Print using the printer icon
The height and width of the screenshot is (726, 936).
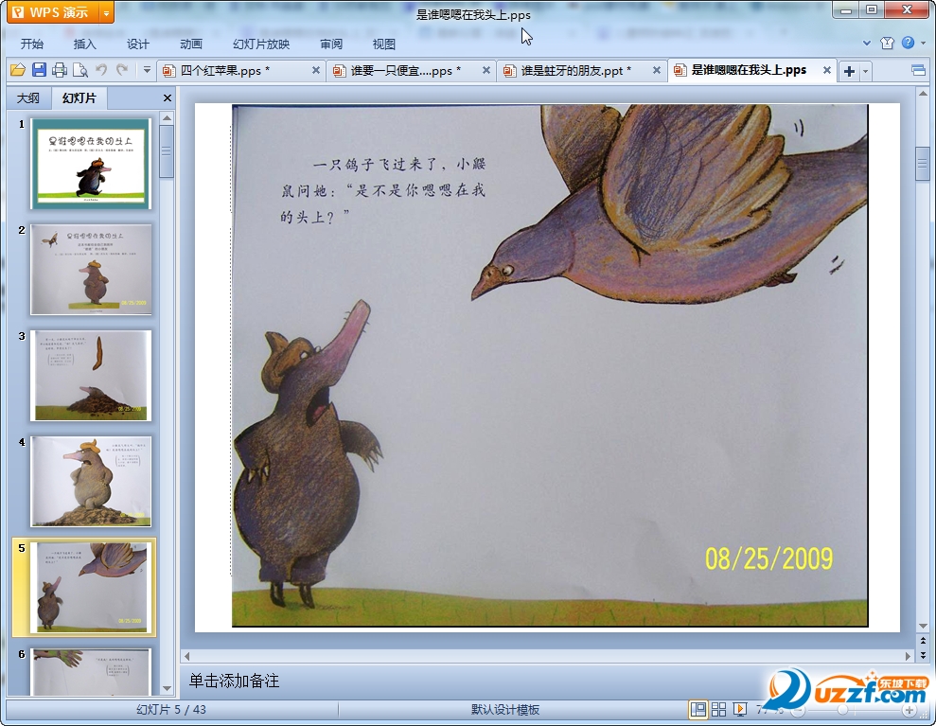[x=59, y=70]
